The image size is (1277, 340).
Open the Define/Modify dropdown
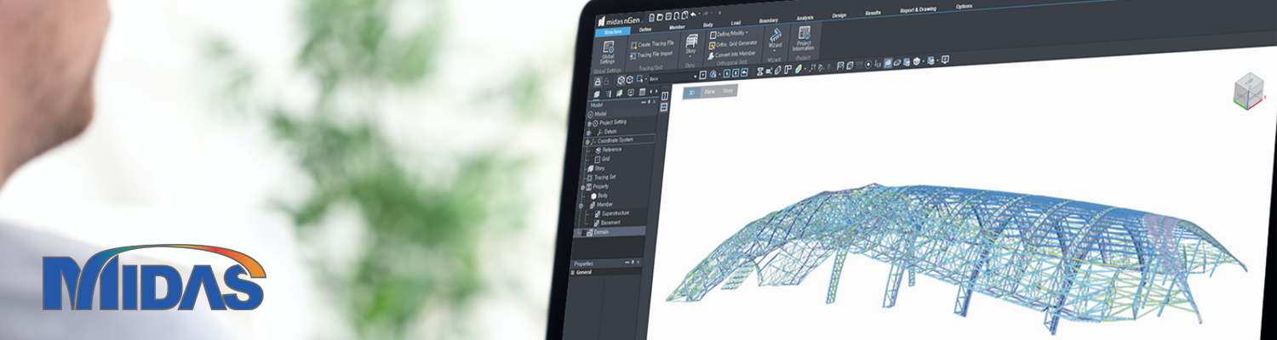click(x=729, y=33)
